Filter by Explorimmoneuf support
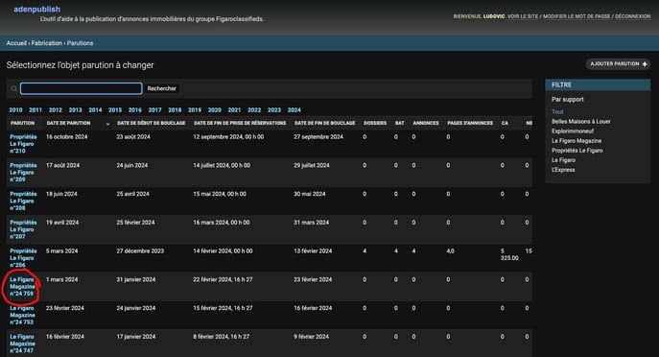Screen dimensions: 659x357 click(x=573, y=131)
